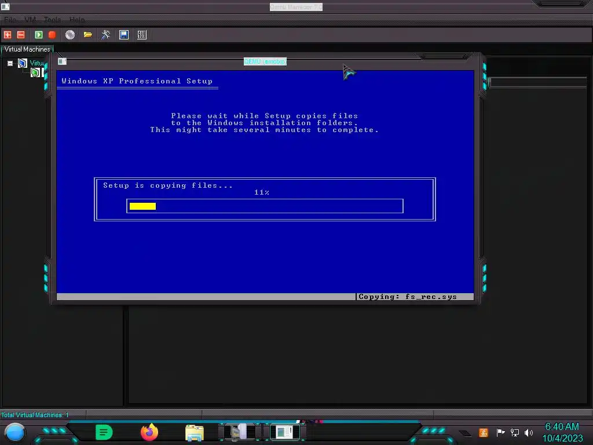Click the 10/4/2023 date in the tray
Image resolution: width=593 pixels, height=445 pixels.
tap(563, 438)
